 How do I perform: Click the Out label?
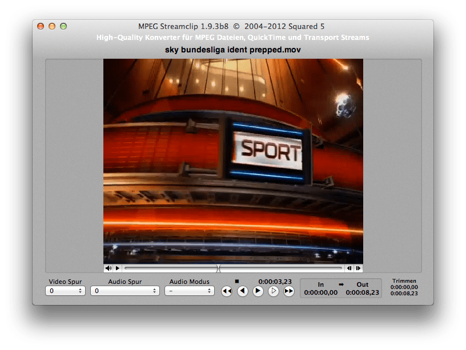pos(363,285)
